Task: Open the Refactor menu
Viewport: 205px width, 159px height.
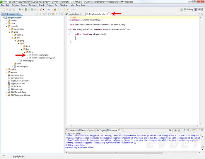Action: tap(15, 5)
